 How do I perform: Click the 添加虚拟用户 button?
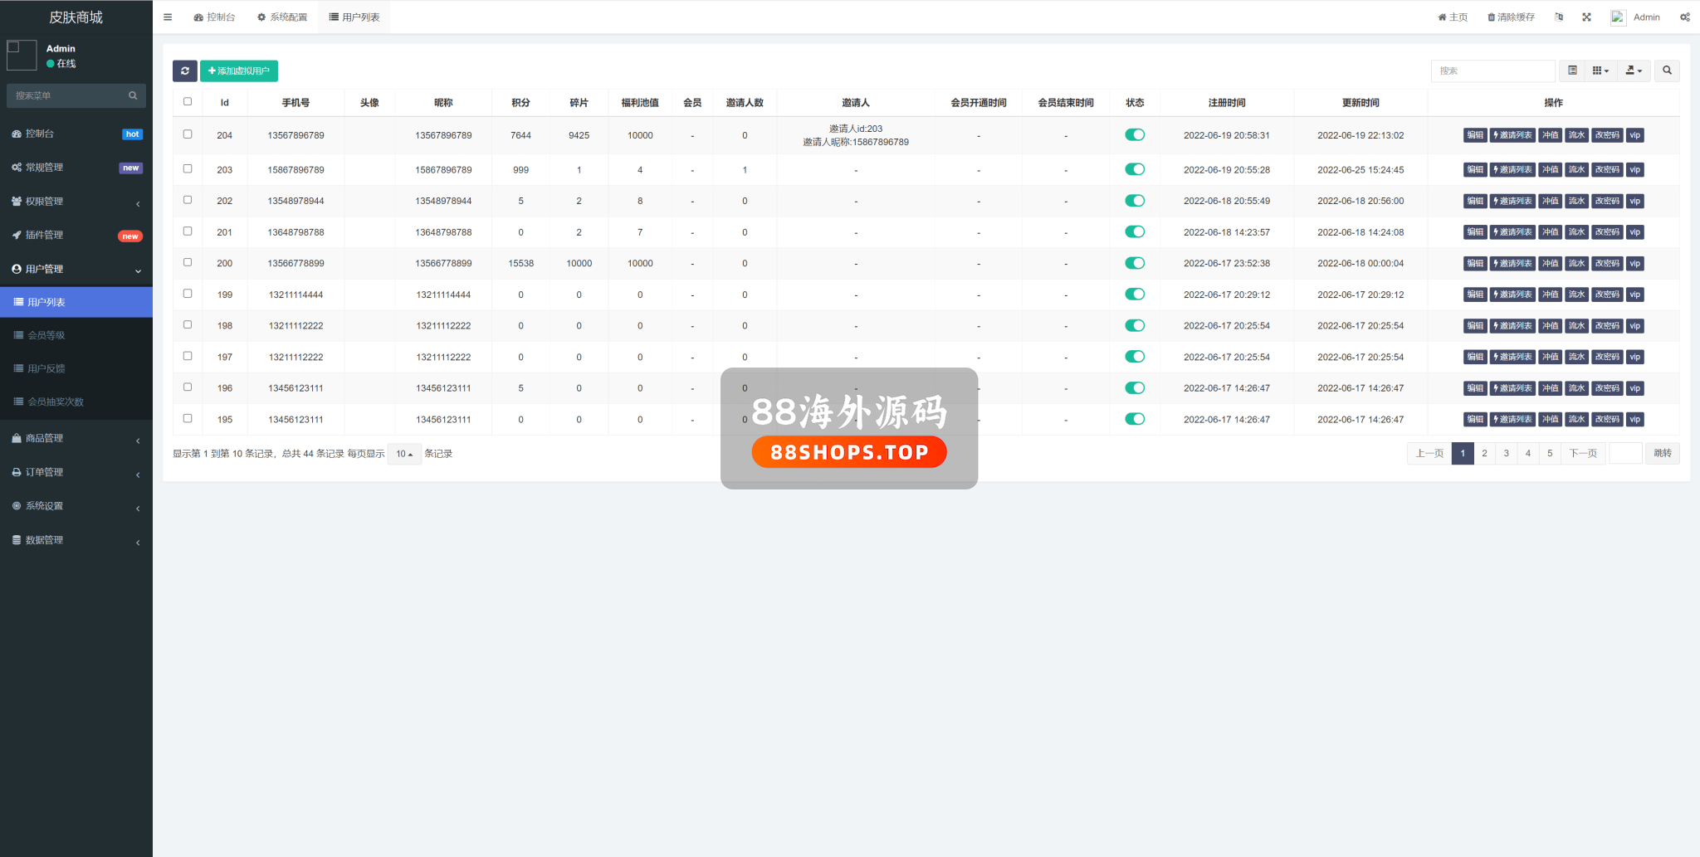239,71
